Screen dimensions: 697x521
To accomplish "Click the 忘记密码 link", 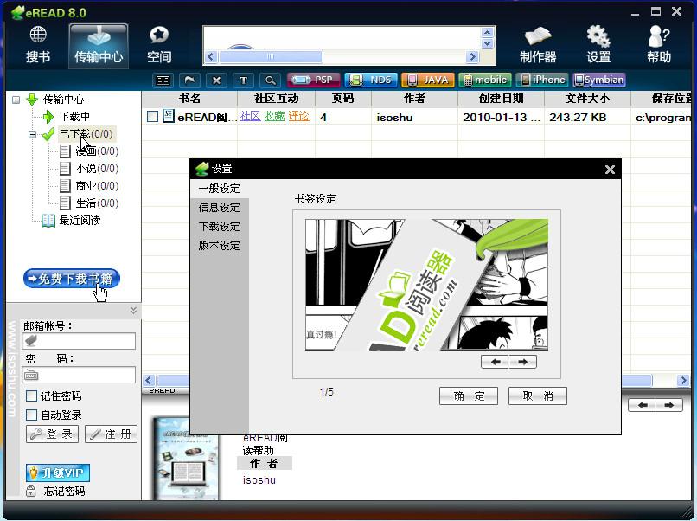I will click(64, 492).
